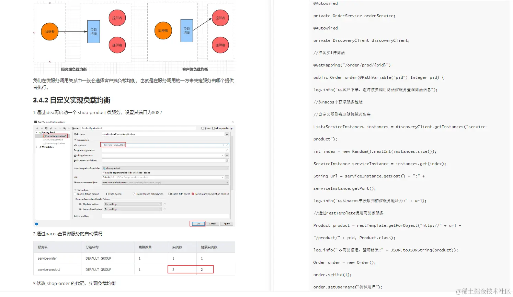Select the OrderApplication configuration in the tree
Viewport: 513px width, 297px height.
coord(54,140)
